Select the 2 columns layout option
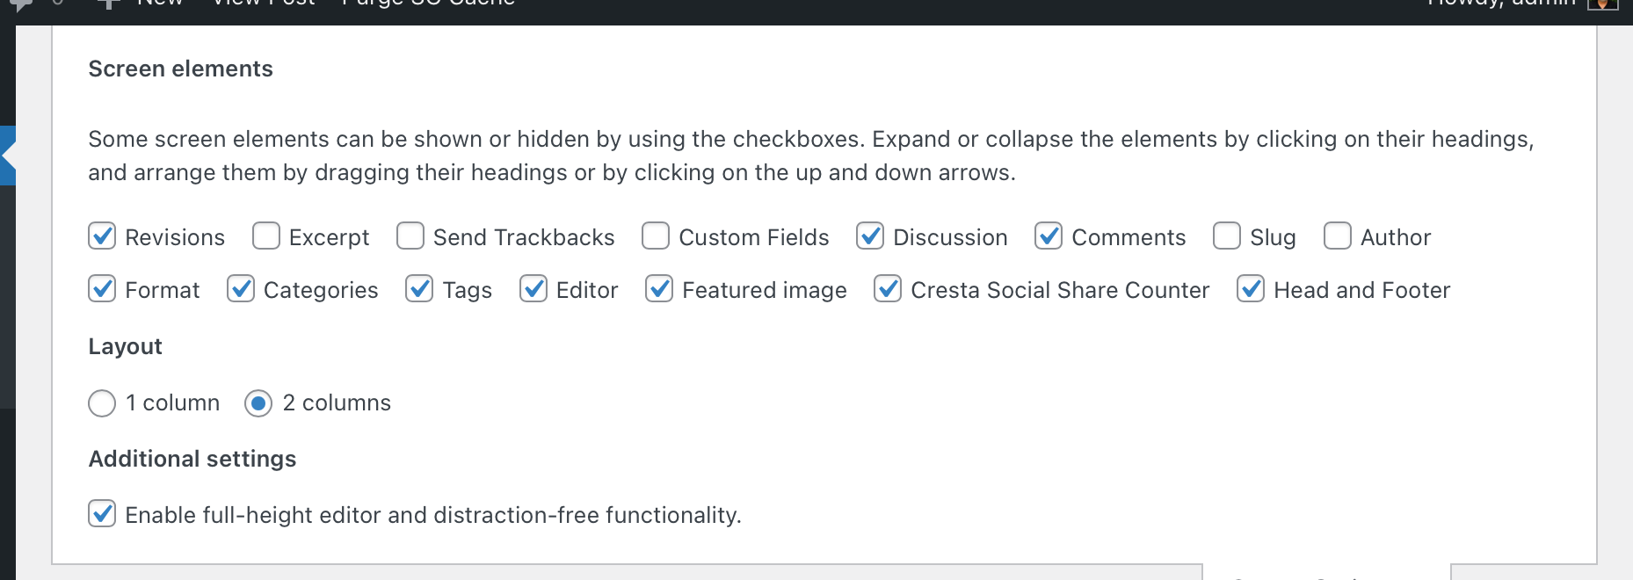Screen dimensions: 1633x580 coord(258,403)
